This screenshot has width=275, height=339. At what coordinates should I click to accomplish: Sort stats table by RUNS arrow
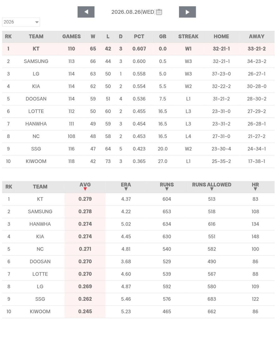167,189
